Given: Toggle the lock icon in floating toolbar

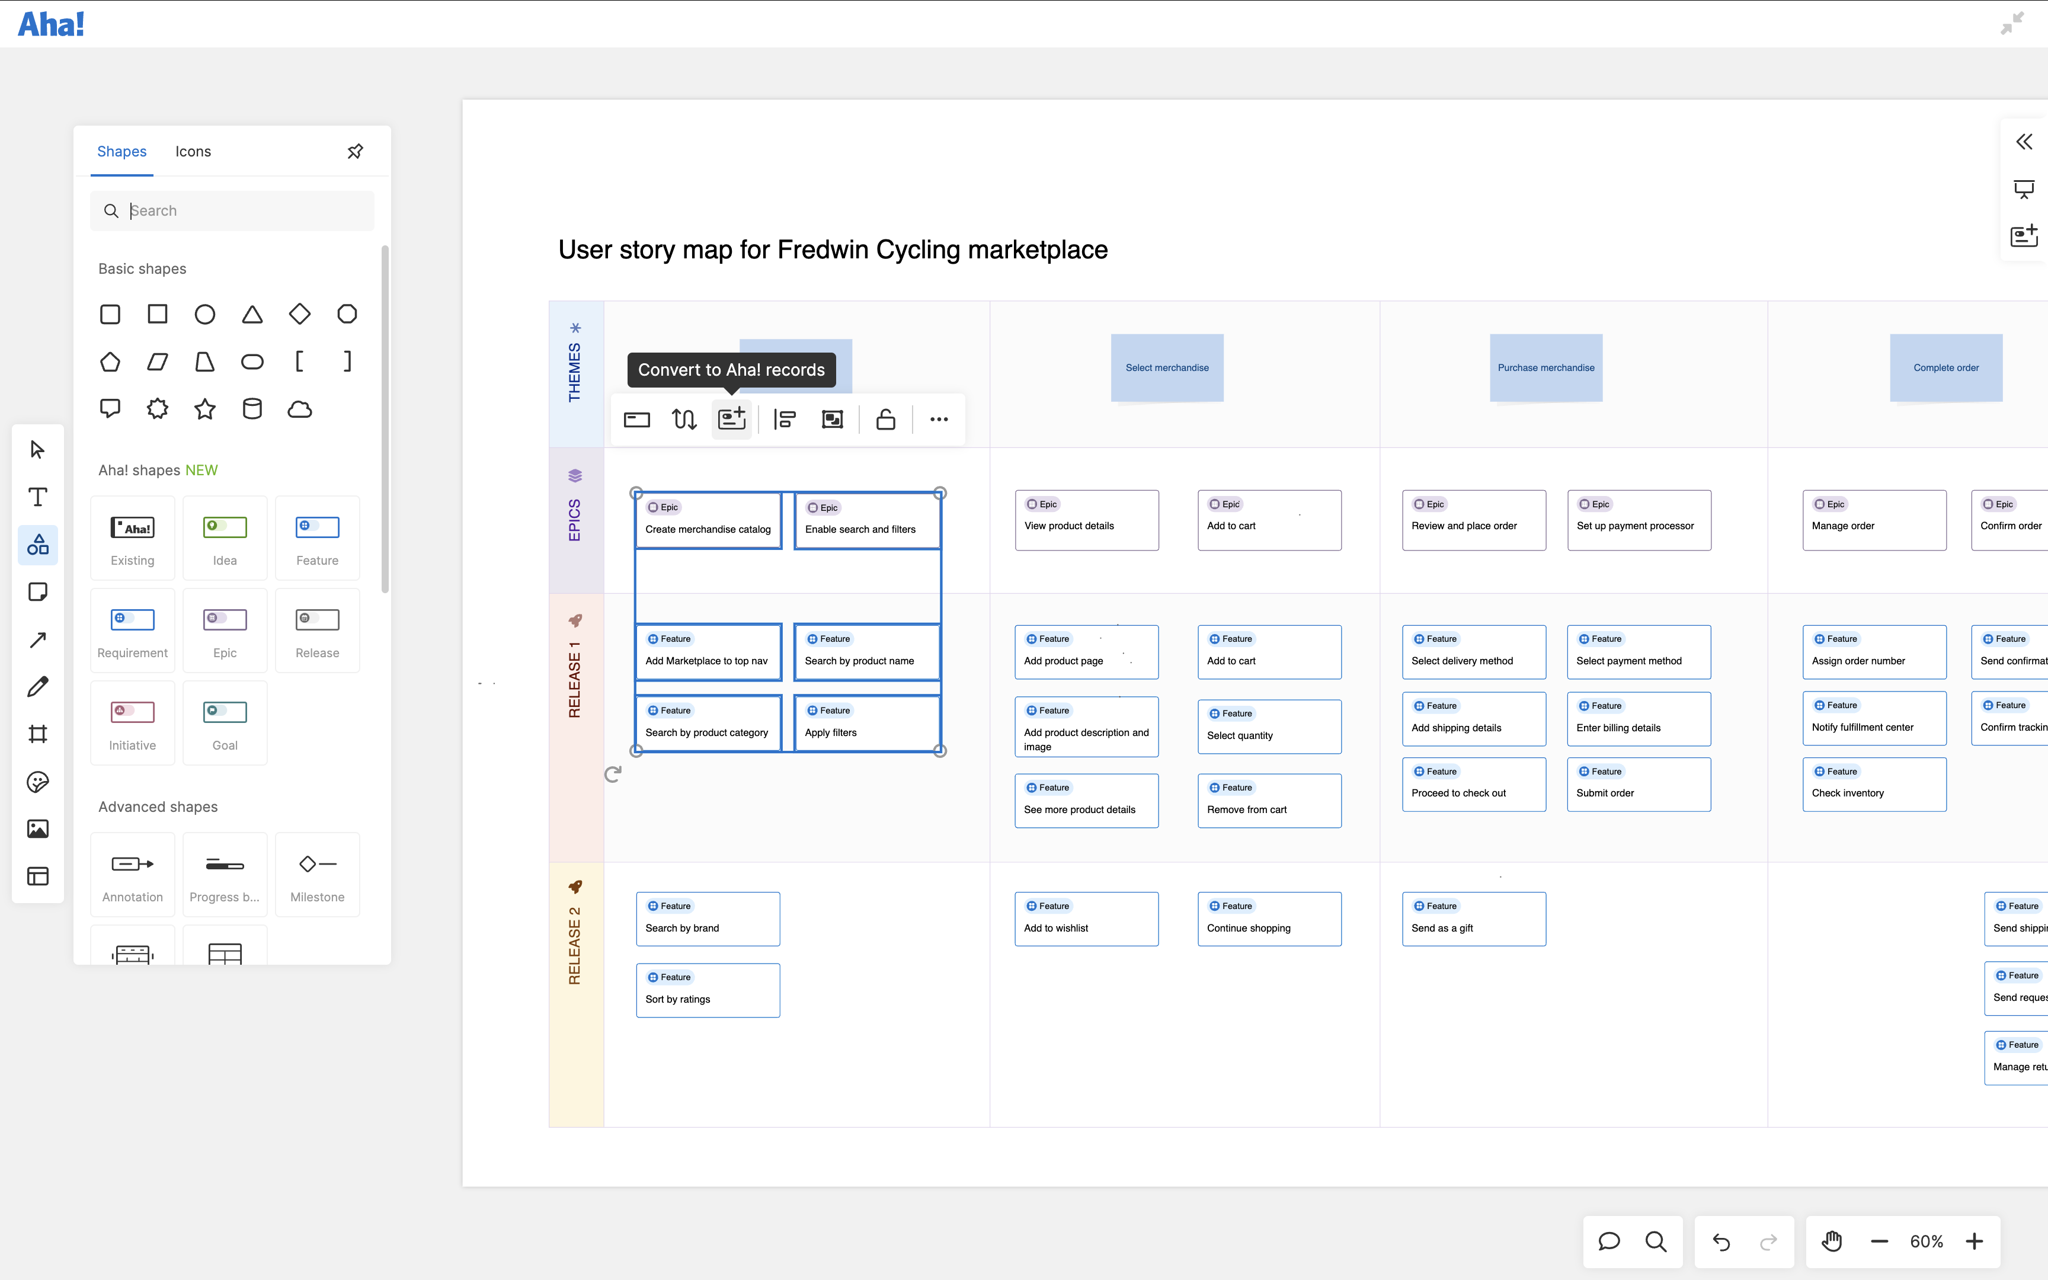Looking at the screenshot, I should point(885,419).
